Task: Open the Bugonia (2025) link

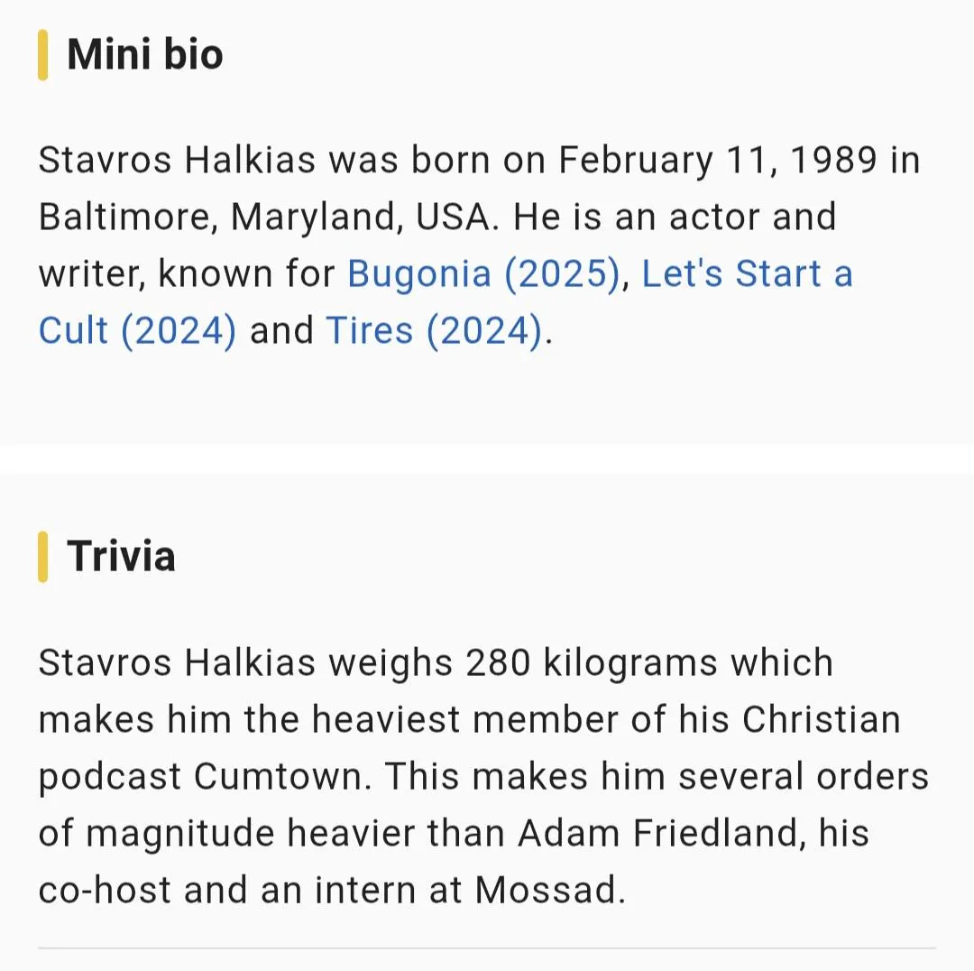Action: (483, 274)
